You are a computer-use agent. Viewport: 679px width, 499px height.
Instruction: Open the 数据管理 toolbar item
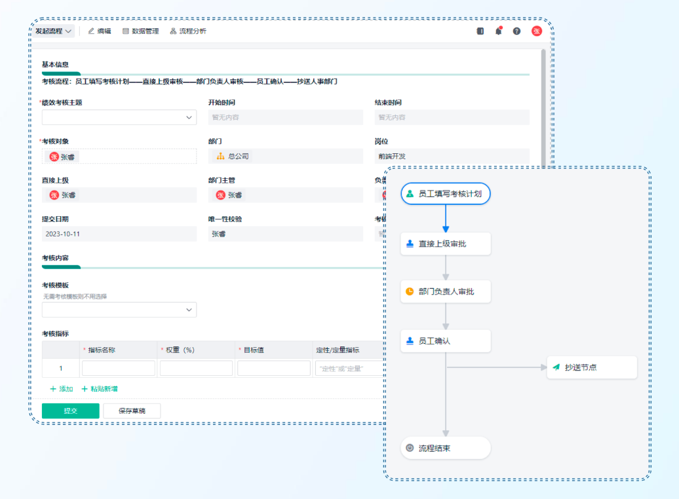coord(141,31)
